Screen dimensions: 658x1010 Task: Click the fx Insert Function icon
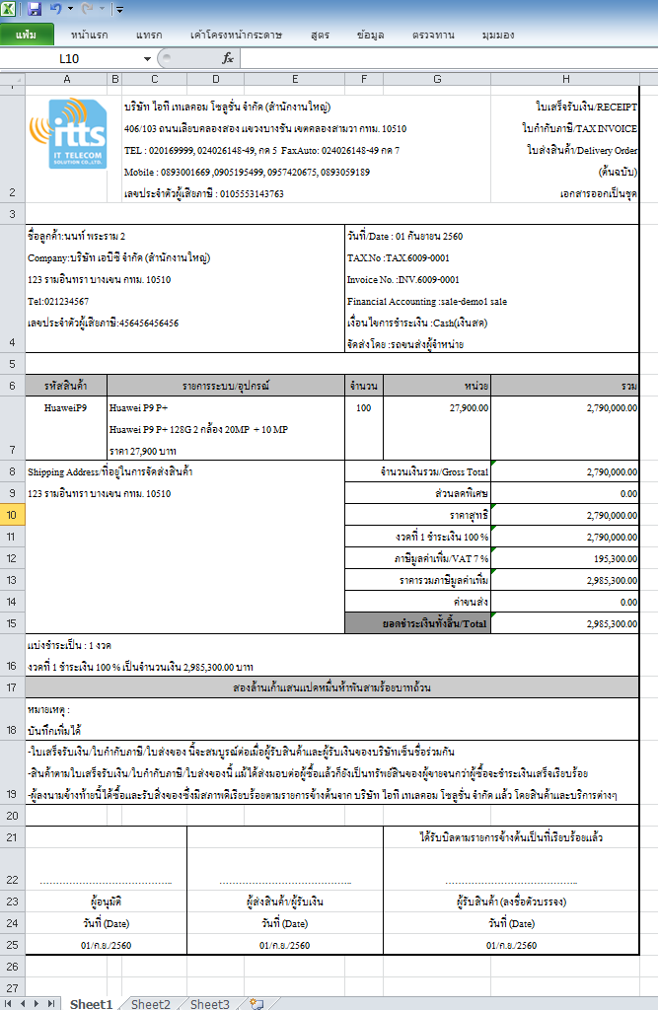tap(228, 58)
